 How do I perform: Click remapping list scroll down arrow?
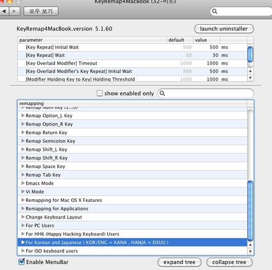250,251
